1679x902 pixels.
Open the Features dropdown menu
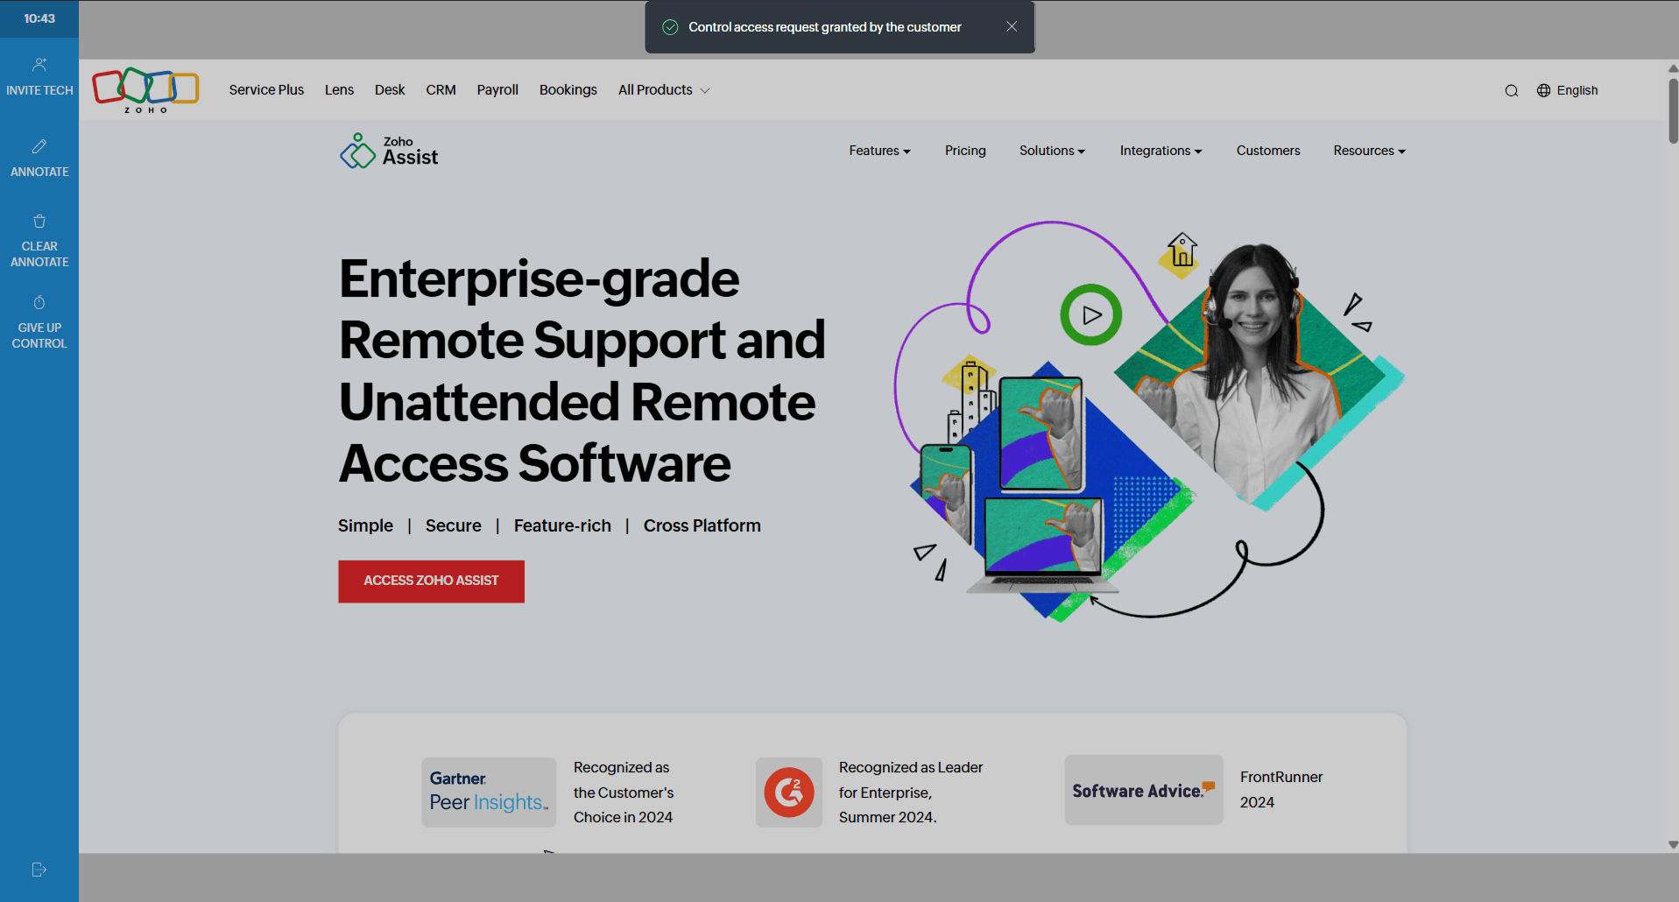879,151
